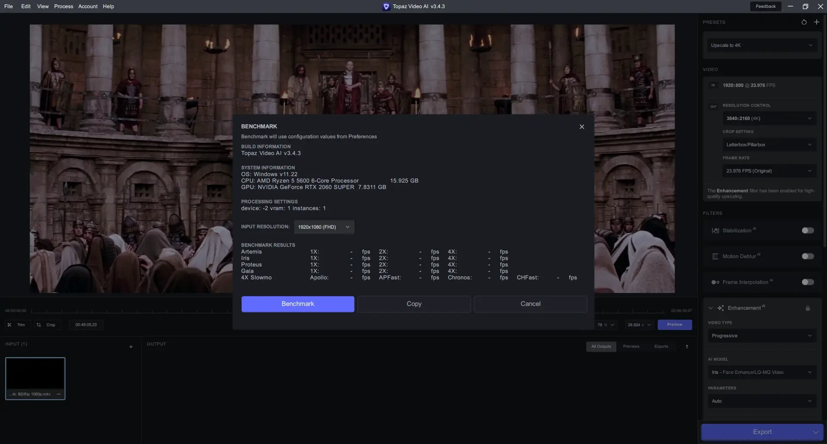Open the Export options arrow
Screen dimensions: 827x444
click(815, 432)
